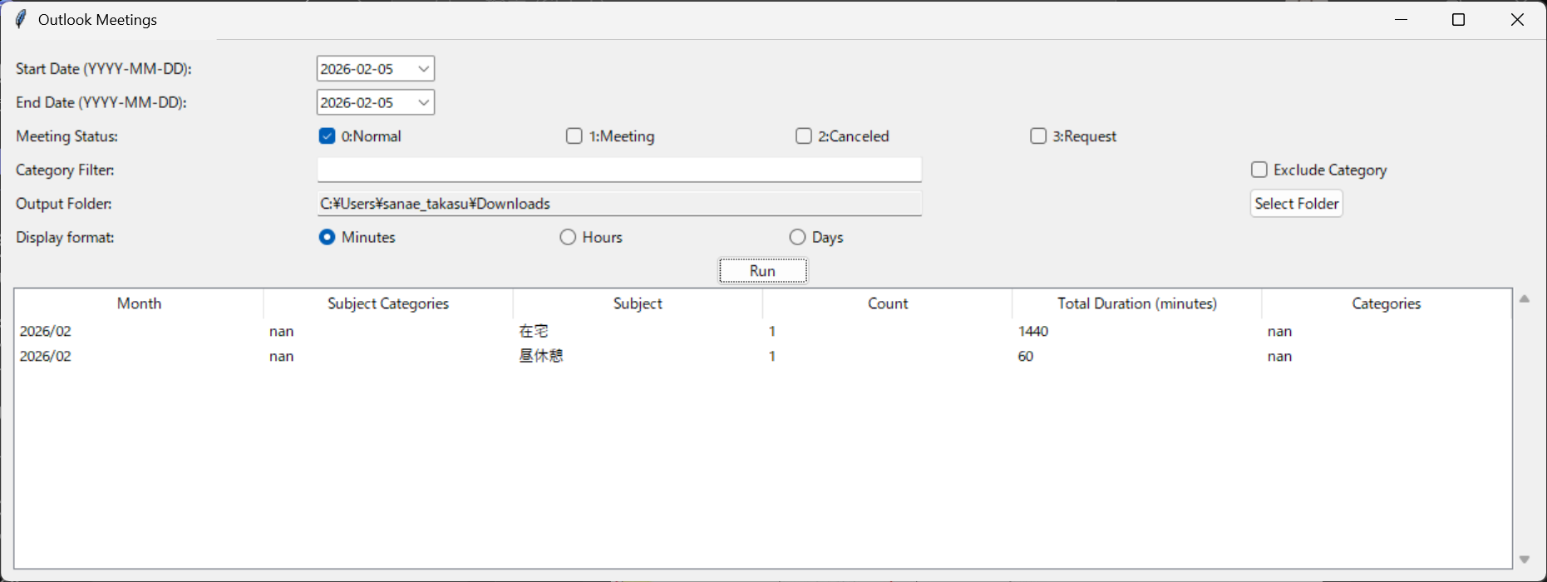Screen dimensions: 1547x582
Task: Enable the Exclude Category checkbox
Action: [x=1259, y=170]
